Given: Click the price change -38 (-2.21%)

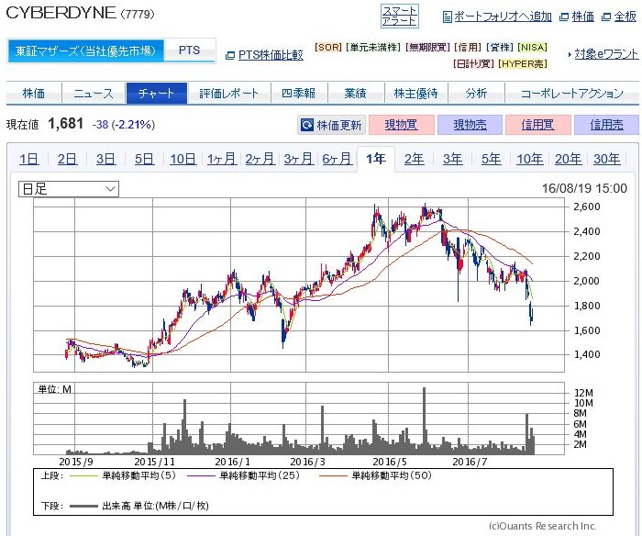Looking at the screenshot, I should tap(124, 124).
